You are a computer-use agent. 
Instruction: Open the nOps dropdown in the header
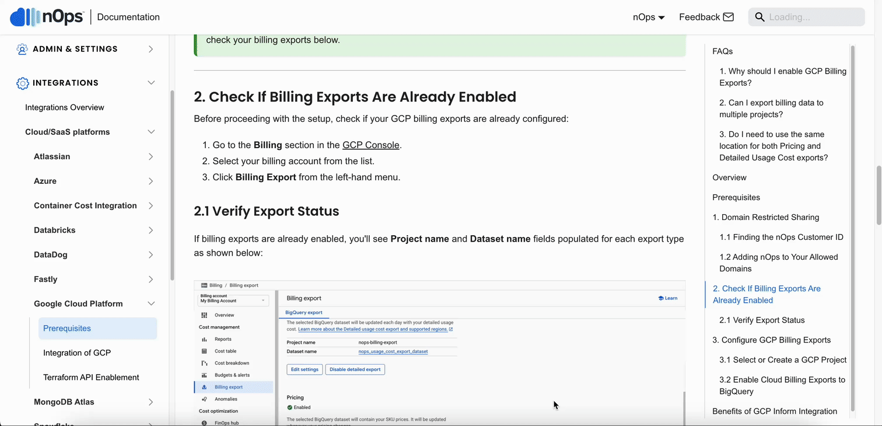(647, 17)
